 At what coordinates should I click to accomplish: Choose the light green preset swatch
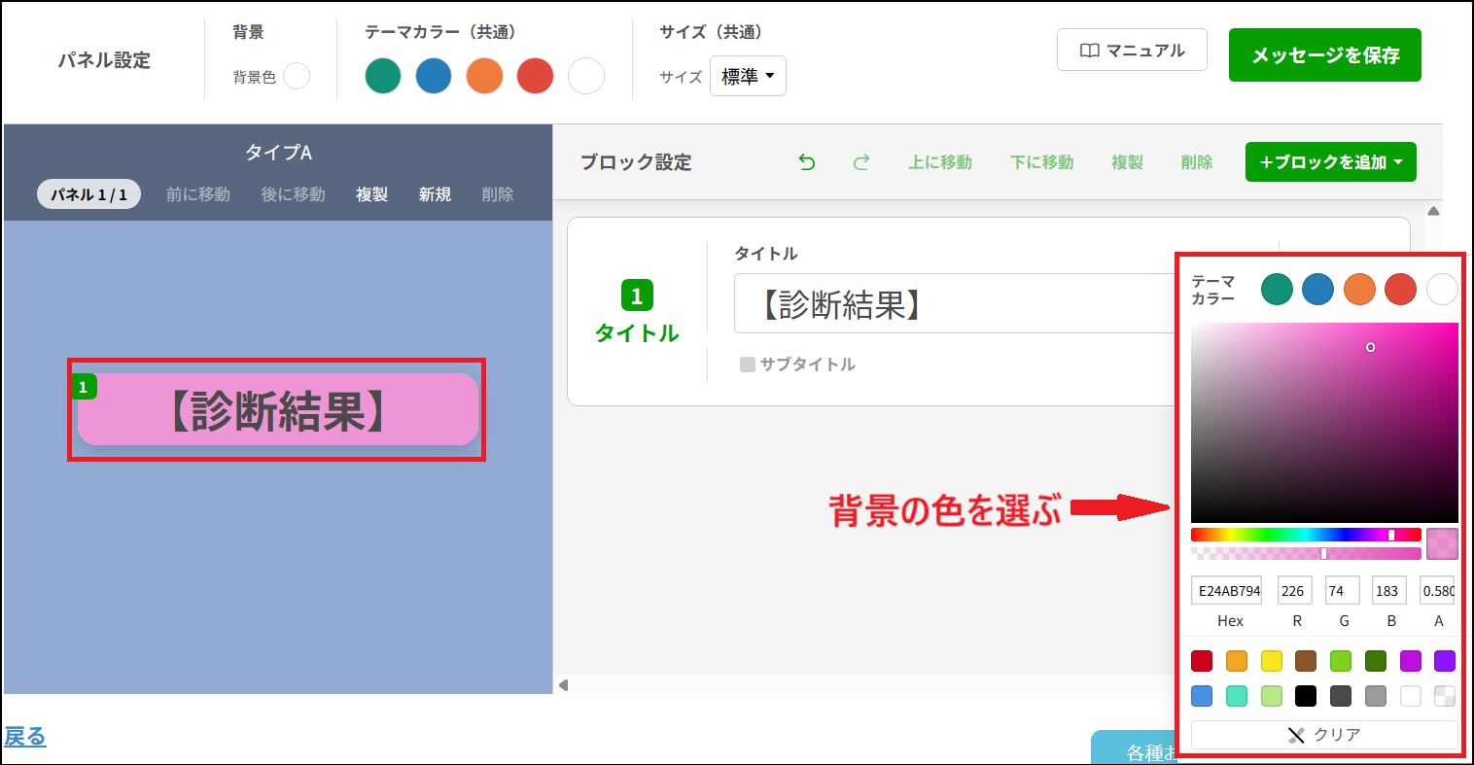(1341, 661)
